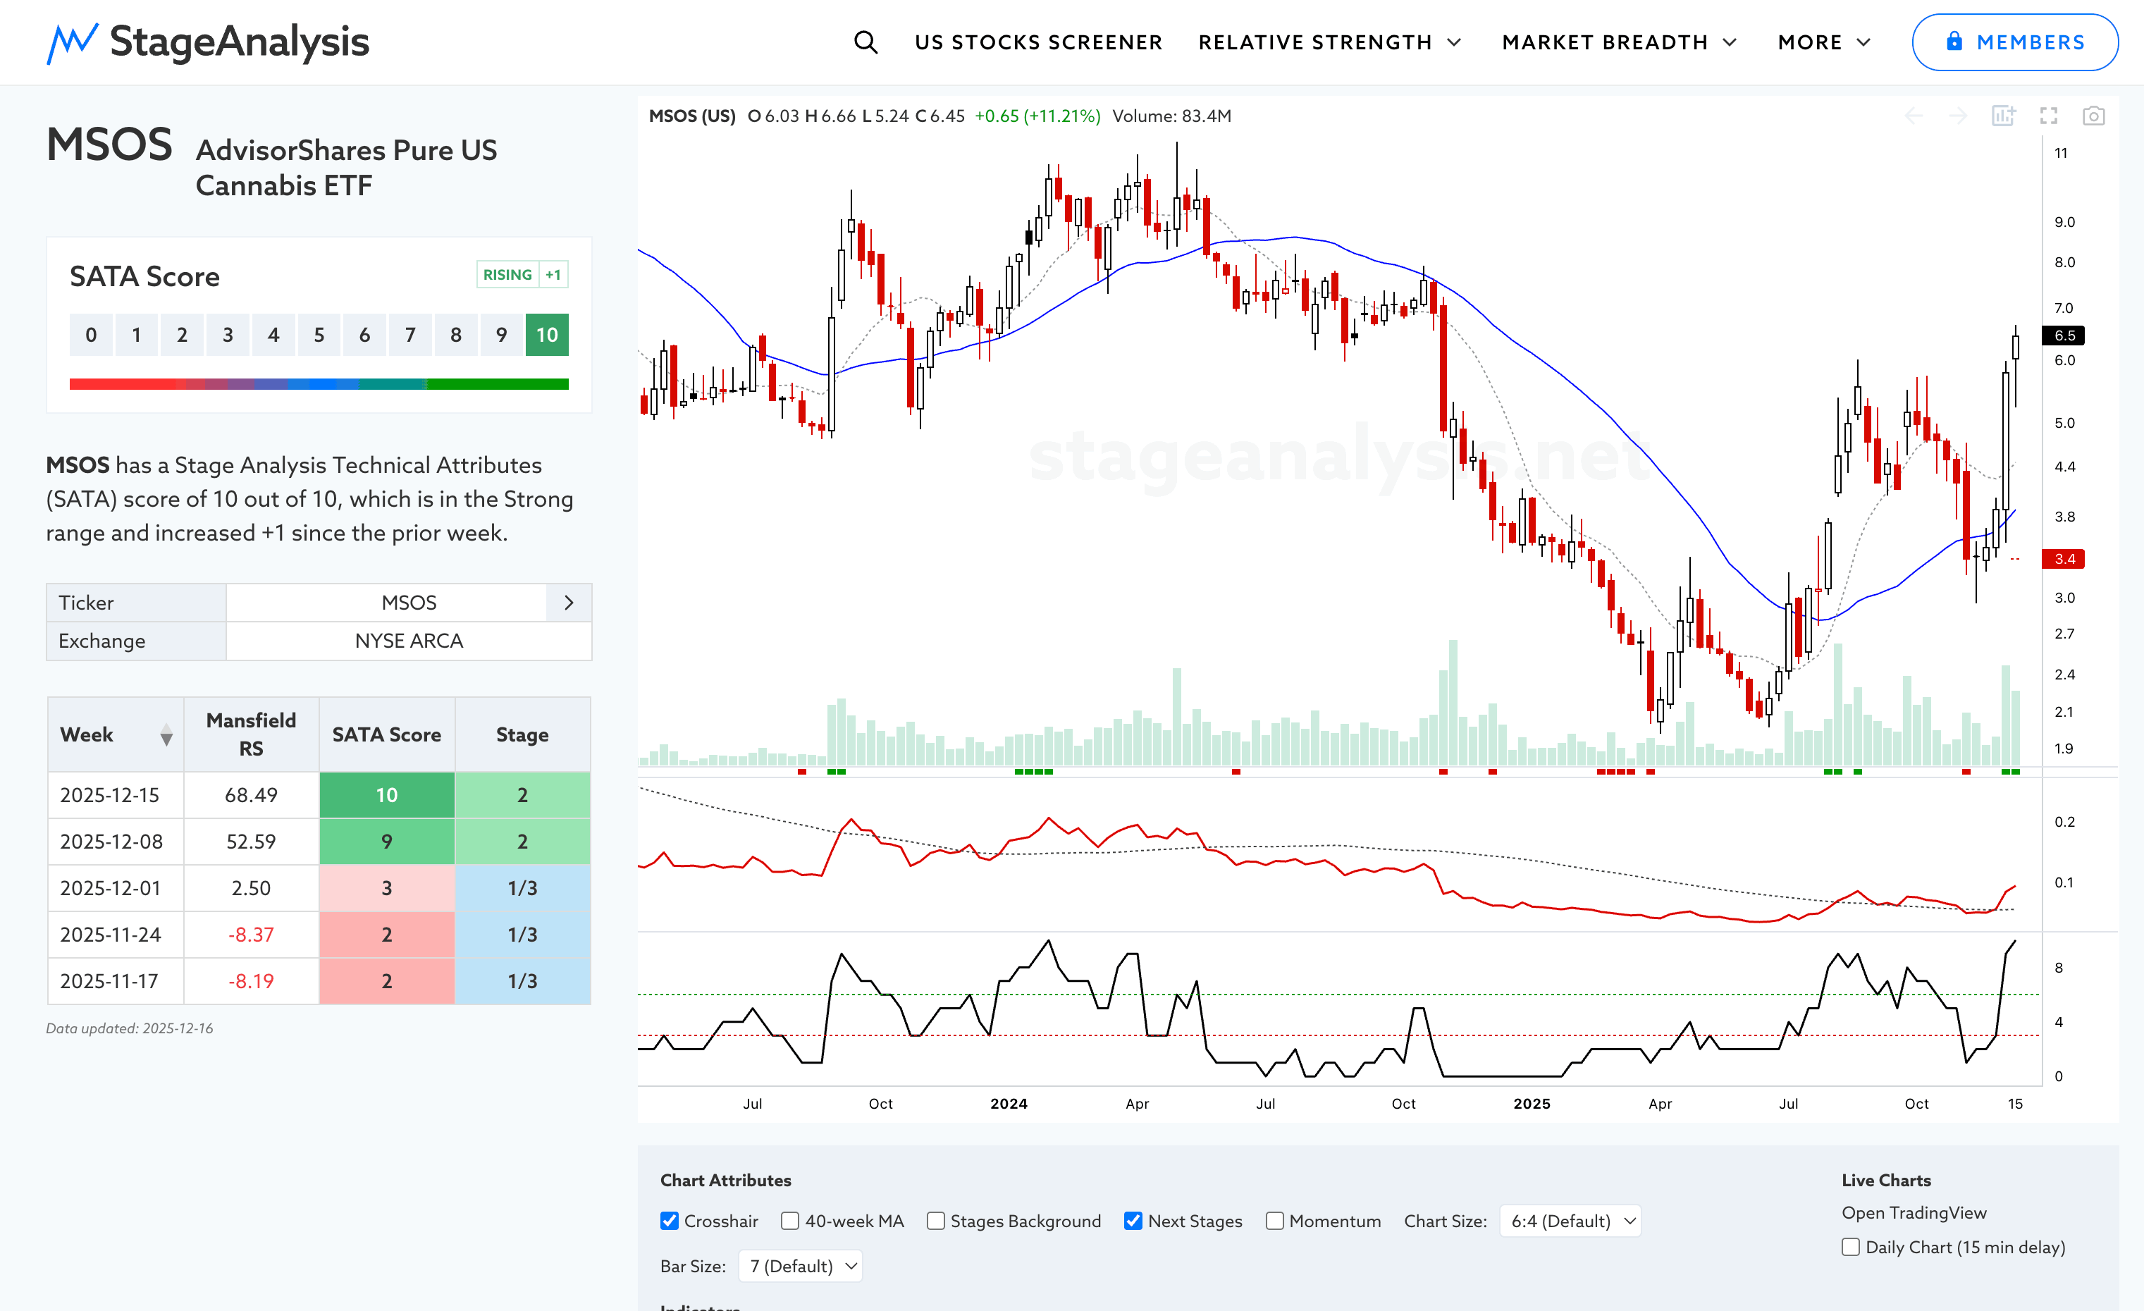The height and width of the screenshot is (1311, 2144).
Task: Open the Relative Strength menu
Action: 1329,42
